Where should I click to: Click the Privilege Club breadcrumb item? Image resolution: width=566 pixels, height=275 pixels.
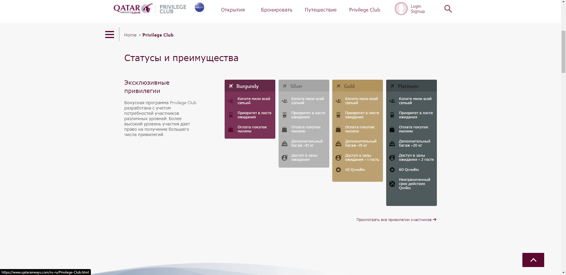158,35
